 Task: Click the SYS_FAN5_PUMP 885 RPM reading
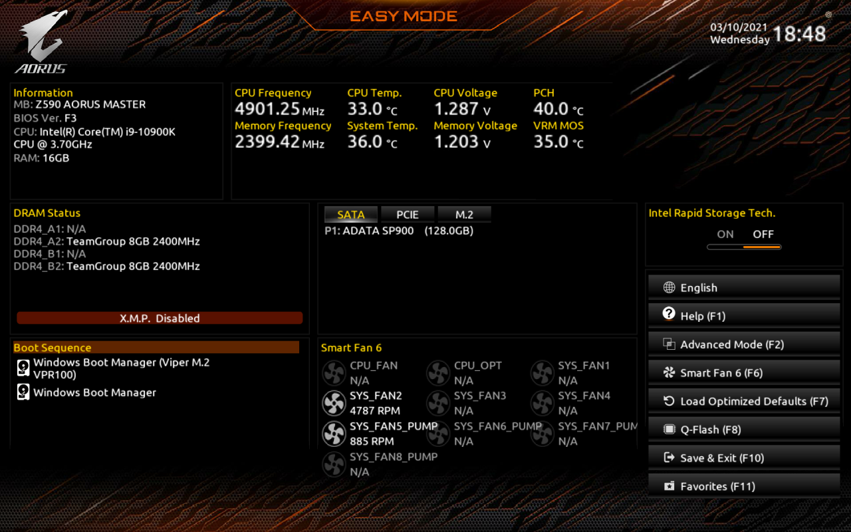372,442
